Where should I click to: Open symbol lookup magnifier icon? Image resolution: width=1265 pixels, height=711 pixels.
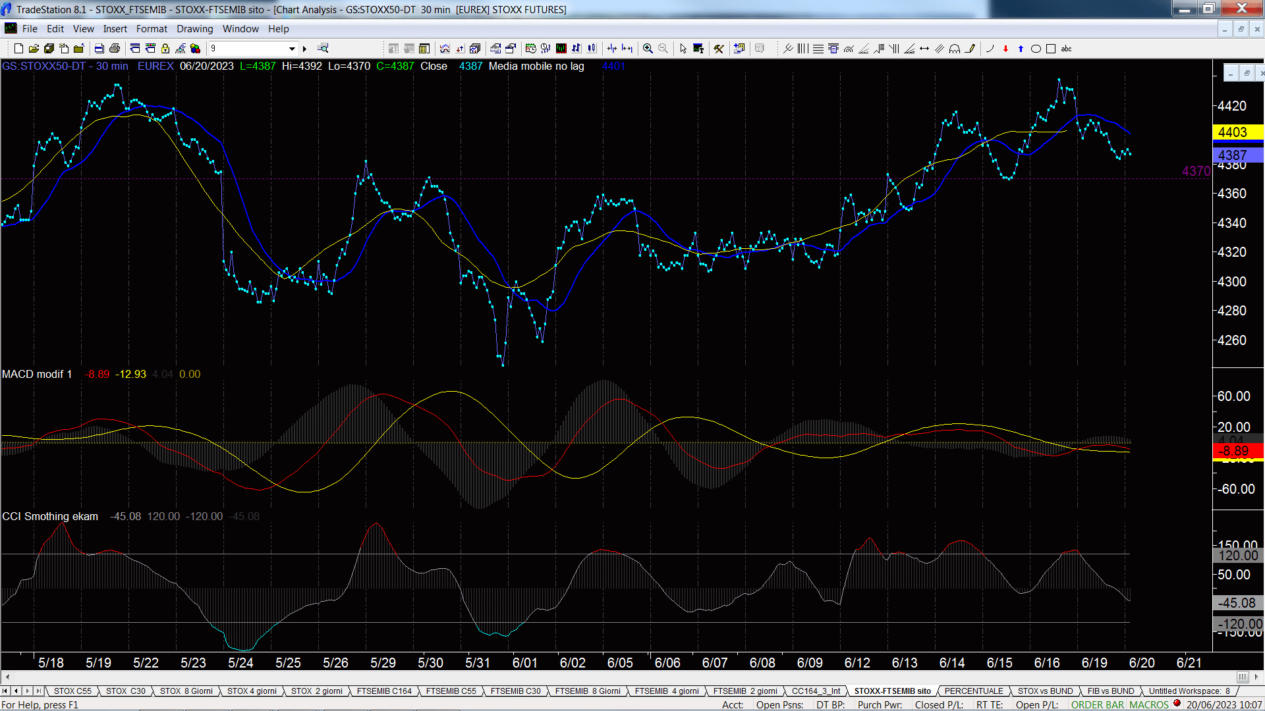point(323,49)
